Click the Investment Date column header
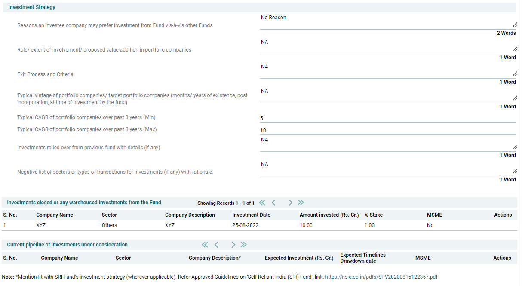Screen dimensions: 522x286 coord(251,215)
